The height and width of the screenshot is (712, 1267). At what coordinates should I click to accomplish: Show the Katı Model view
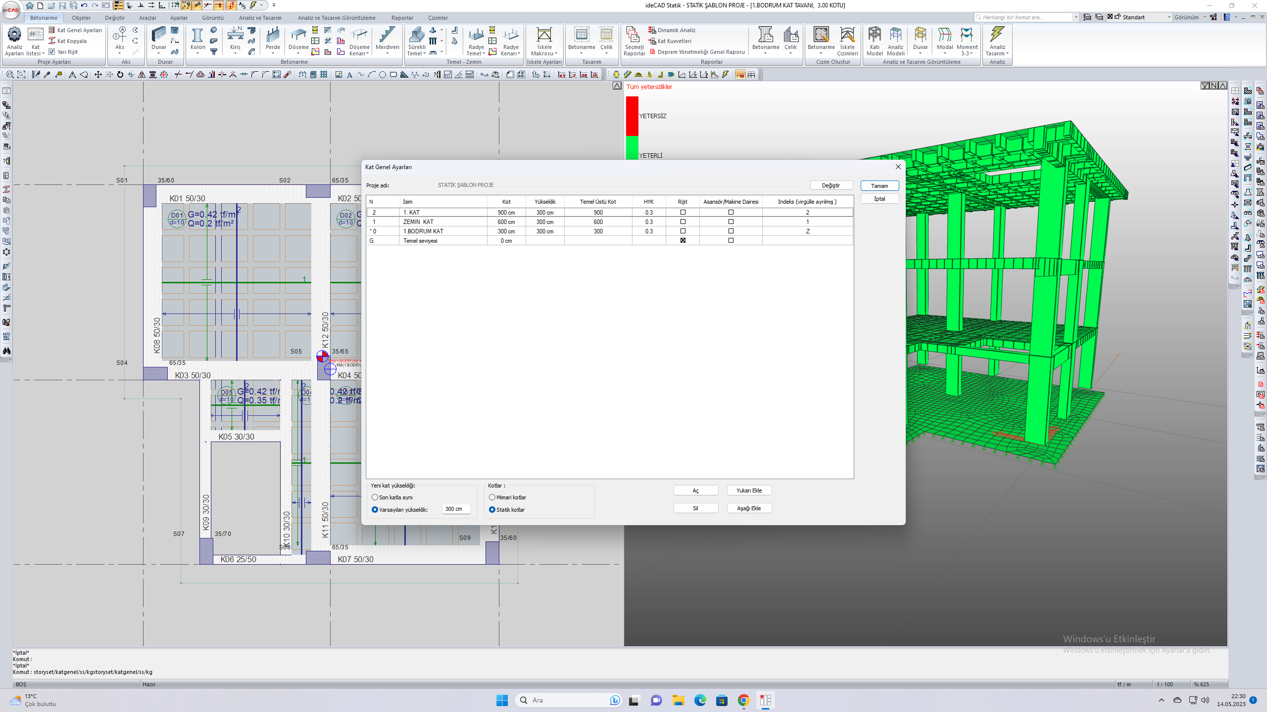tap(875, 41)
